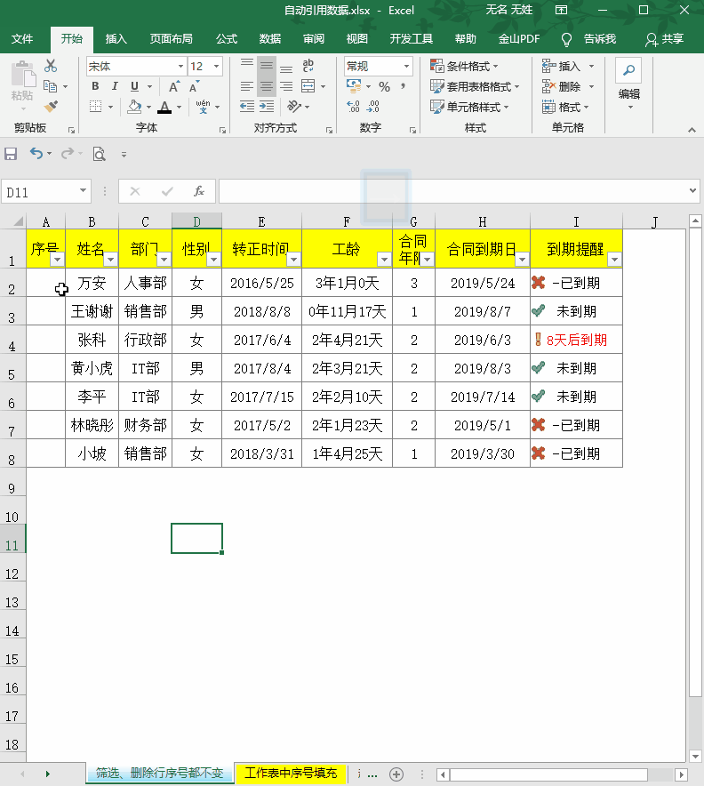Toggle align right
Screen dimensions: 704x786
point(286,86)
